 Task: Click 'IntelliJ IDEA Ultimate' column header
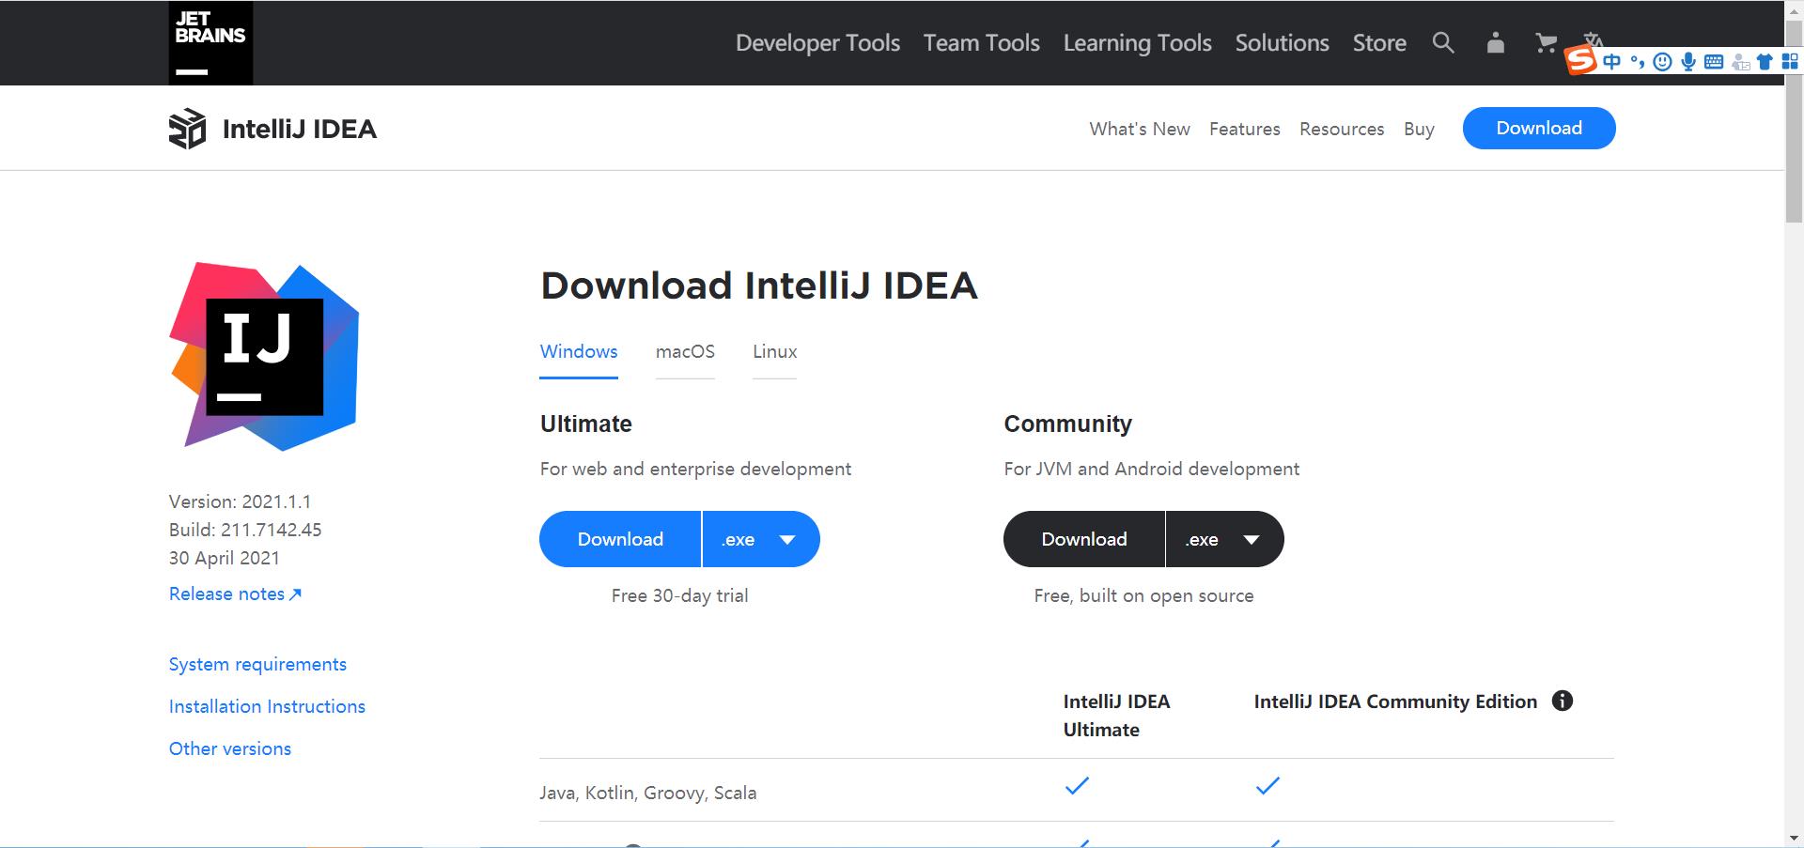1116,716
